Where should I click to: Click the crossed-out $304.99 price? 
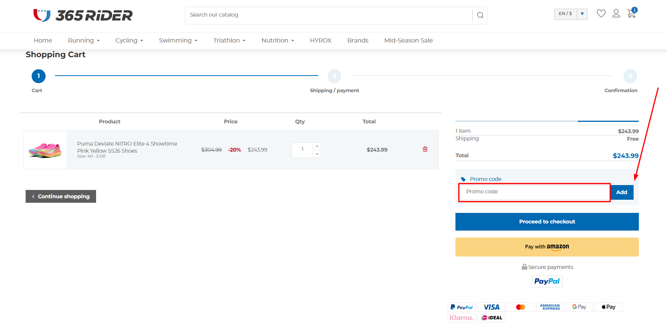[211, 150]
